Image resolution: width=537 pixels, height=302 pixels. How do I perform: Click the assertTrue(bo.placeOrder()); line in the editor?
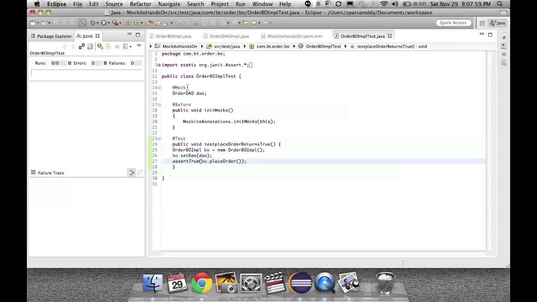(x=209, y=161)
